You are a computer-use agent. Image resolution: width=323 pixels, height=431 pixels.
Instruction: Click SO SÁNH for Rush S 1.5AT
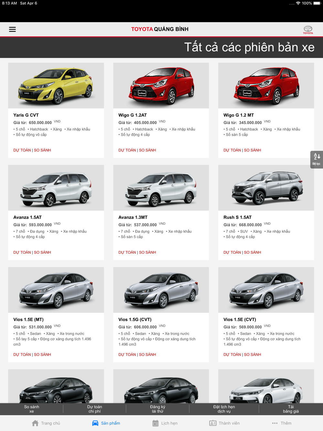coord(253,252)
